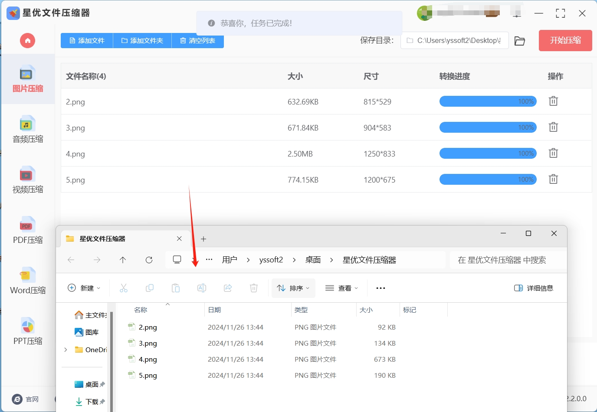The height and width of the screenshot is (412, 597).
Task: Click the 添加文件 button
Action: click(87, 41)
